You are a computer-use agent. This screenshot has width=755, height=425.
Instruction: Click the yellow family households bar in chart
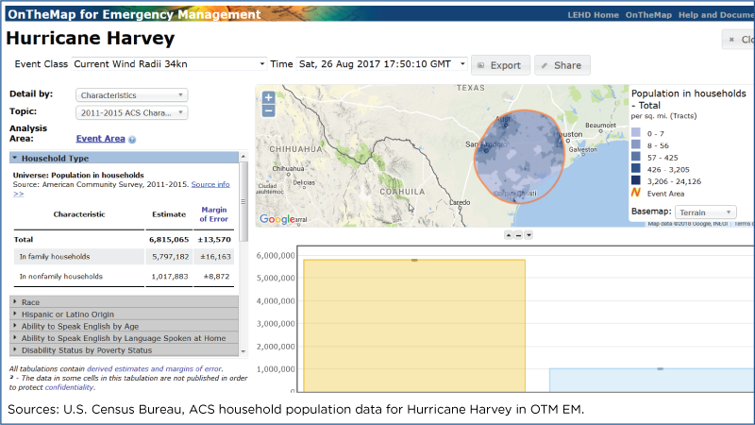click(414, 326)
